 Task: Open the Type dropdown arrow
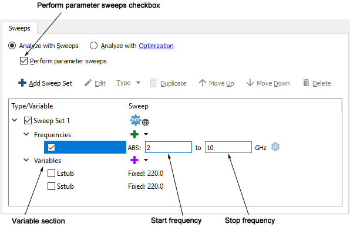(139, 83)
